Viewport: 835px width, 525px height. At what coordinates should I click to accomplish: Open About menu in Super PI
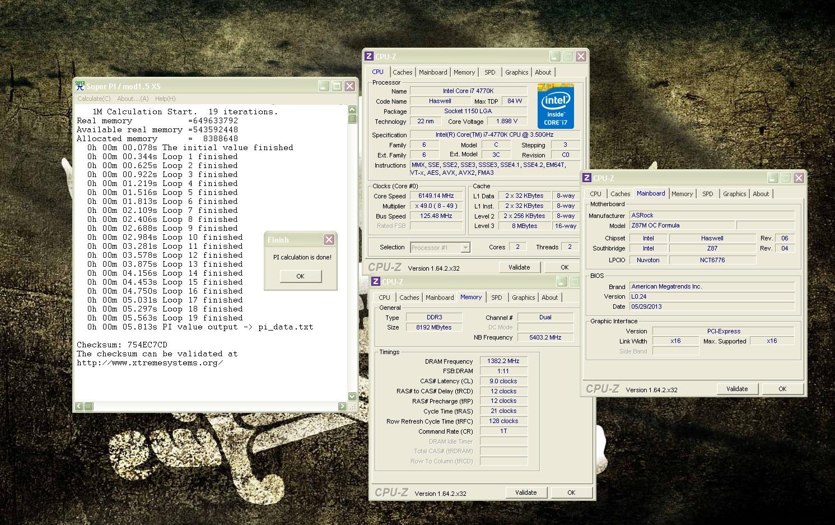point(133,99)
